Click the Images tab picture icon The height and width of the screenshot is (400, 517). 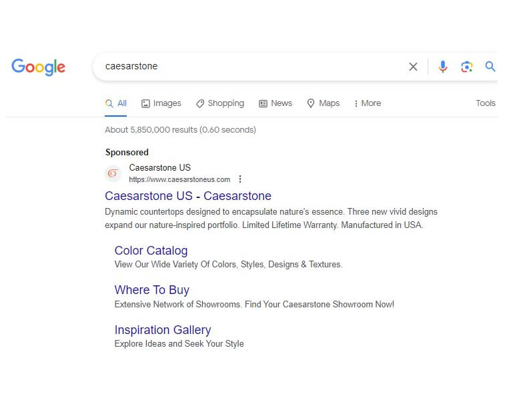pyautogui.click(x=145, y=104)
